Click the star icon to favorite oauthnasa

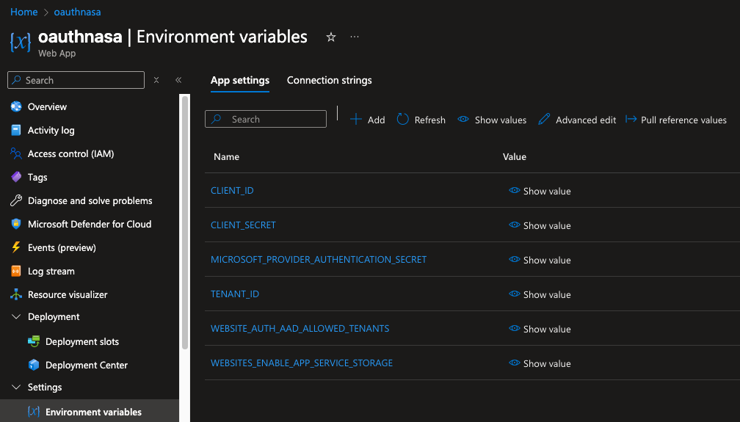click(331, 37)
